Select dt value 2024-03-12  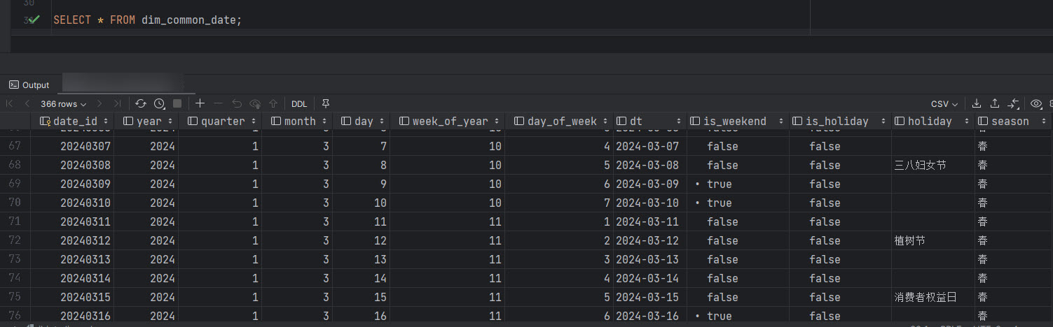pyautogui.click(x=647, y=240)
